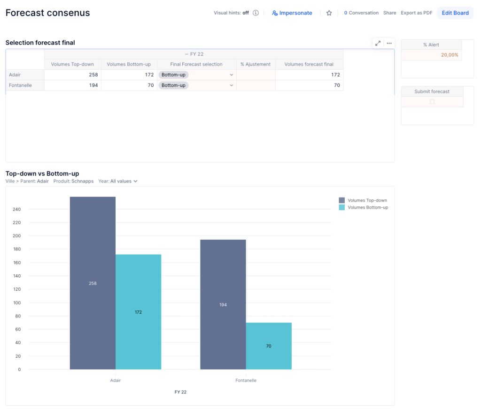Maximize the Selection forecast final table
Screen dimensions: 481x415
coord(378,43)
